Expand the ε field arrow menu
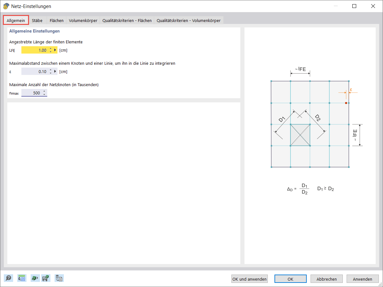The width and height of the screenshot is (383, 287). point(55,71)
